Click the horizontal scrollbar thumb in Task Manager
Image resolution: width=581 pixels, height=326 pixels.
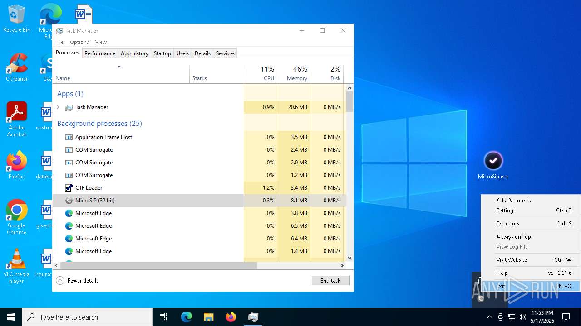click(x=158, y=266)
